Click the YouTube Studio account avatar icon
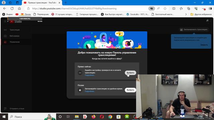Image resolution: width=214 pixels, height=120 pixels. pos(207,21)
